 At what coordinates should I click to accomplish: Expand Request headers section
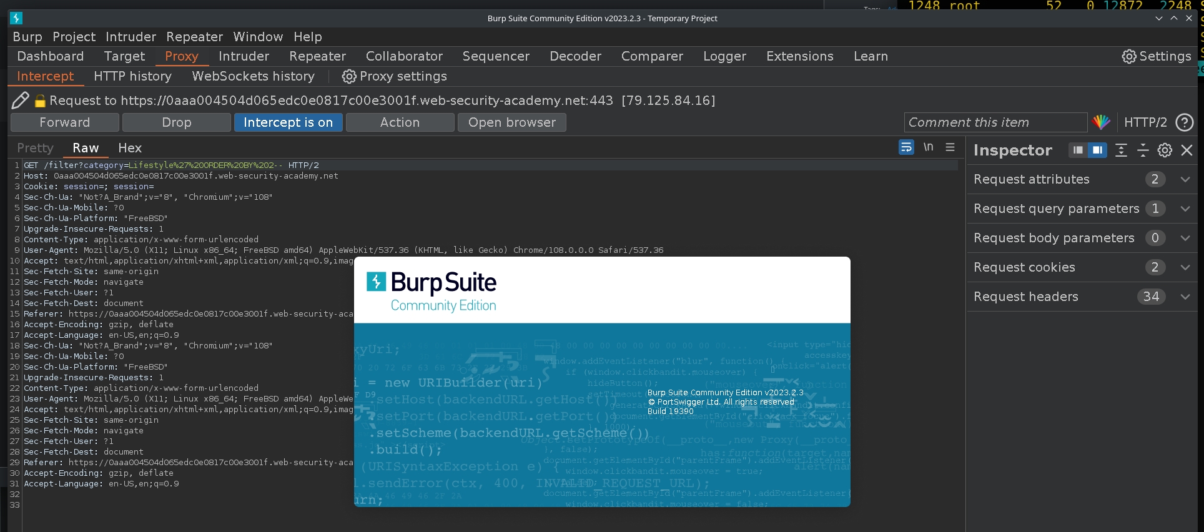[1082, 297]
